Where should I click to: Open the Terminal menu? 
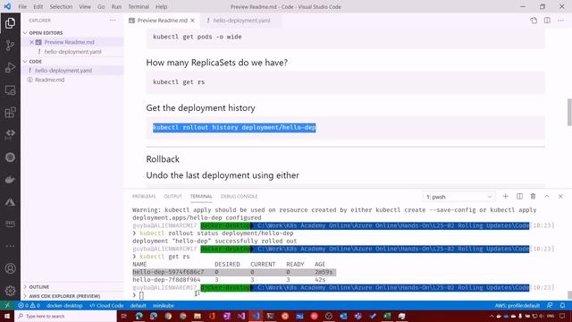coord(139,6)
